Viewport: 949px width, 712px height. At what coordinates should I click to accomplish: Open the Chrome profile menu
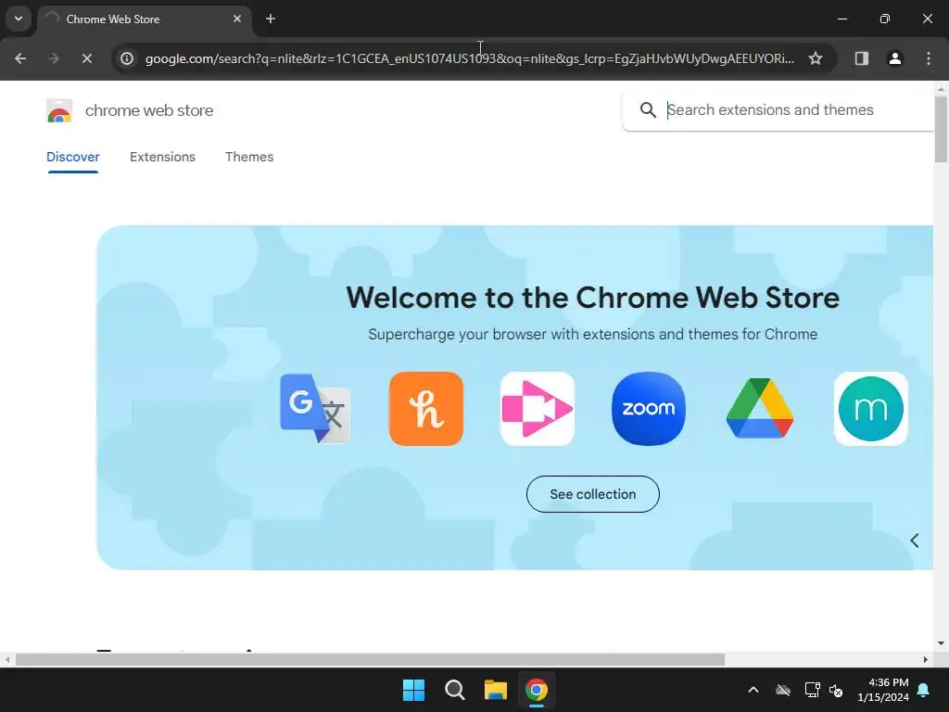pyautogui.click(x=894, y=58)
